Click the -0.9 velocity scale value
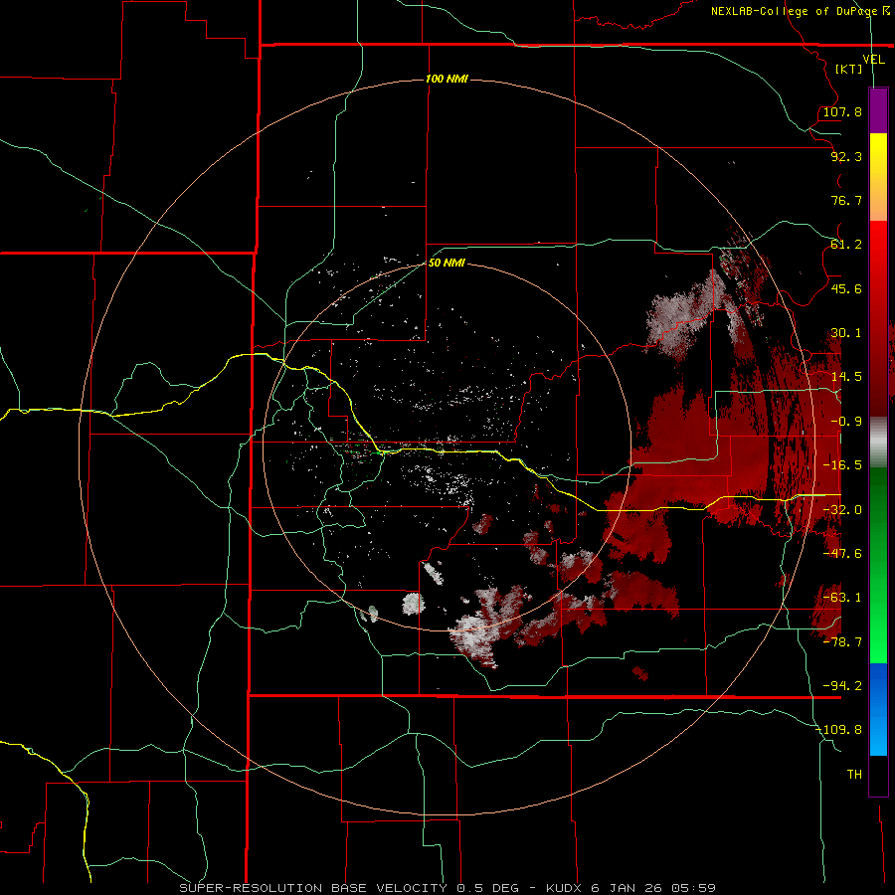 point(846,422)
